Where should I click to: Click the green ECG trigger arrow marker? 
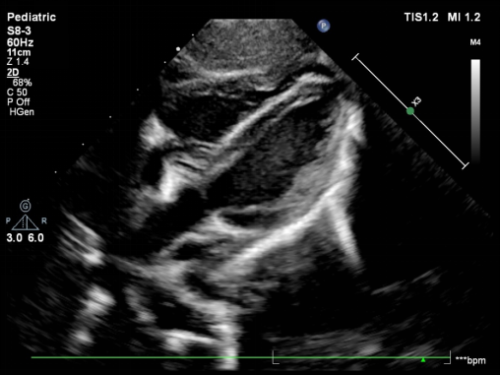[423, 360]
